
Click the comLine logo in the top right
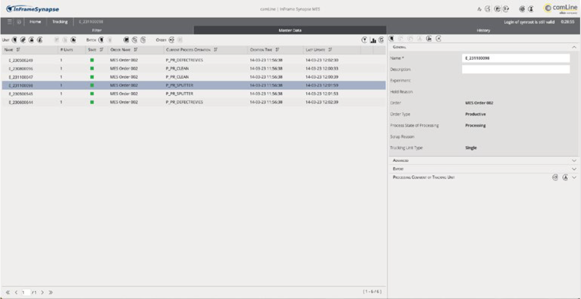click(559, 8)
